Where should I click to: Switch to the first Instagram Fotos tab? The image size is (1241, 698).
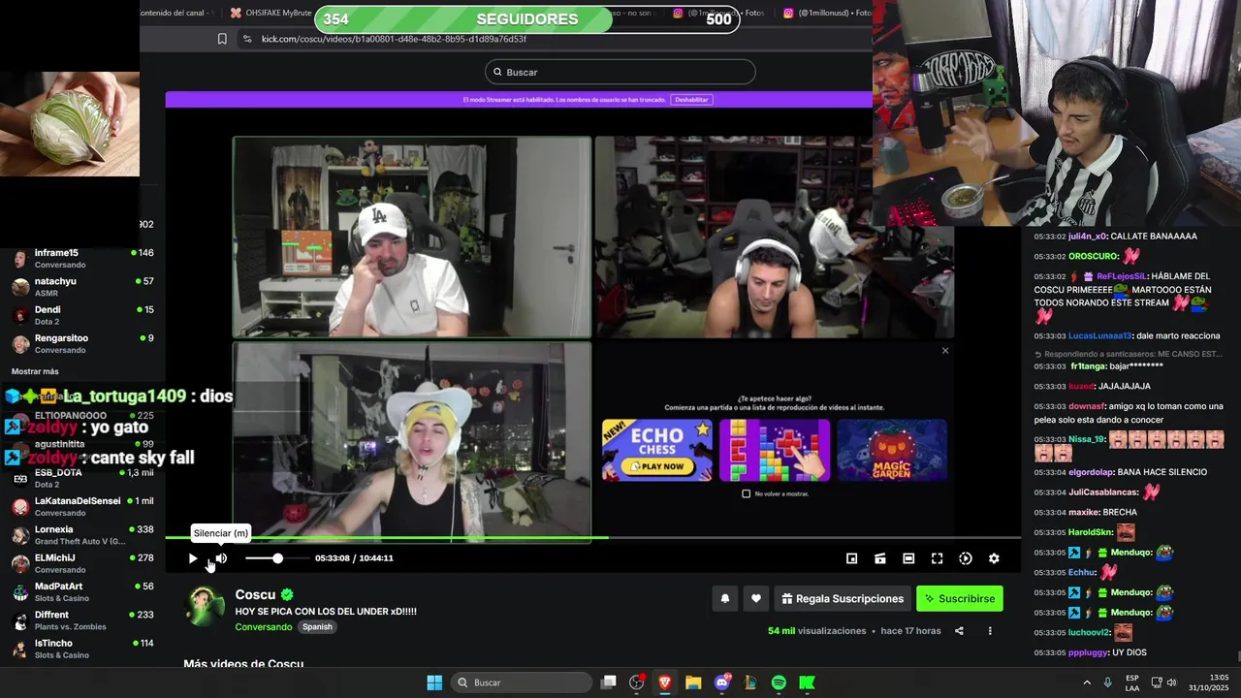coord(717,13)
